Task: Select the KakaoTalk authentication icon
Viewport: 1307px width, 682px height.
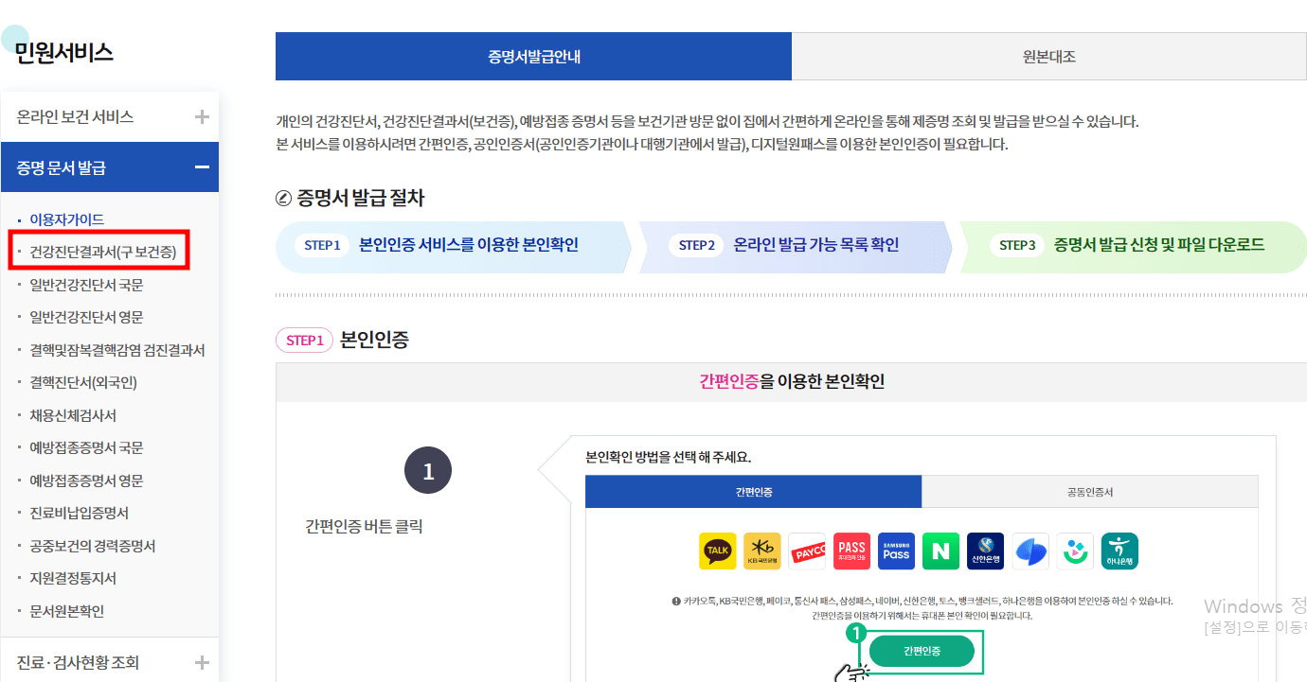Action: pos(717,551)
